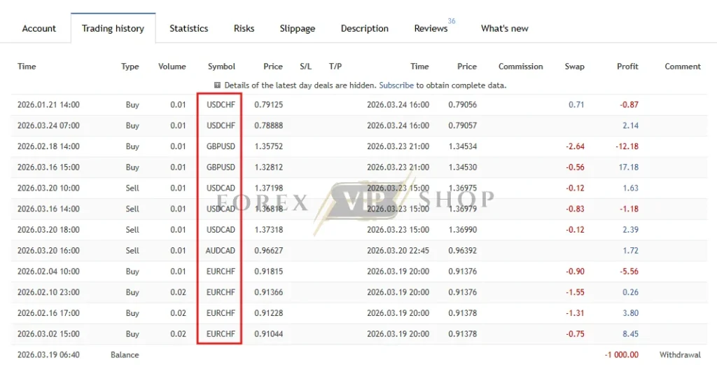The image size is (717, 365).
Task: Click the AUDCAD symbol cell
Action: [x=221, y=251]
